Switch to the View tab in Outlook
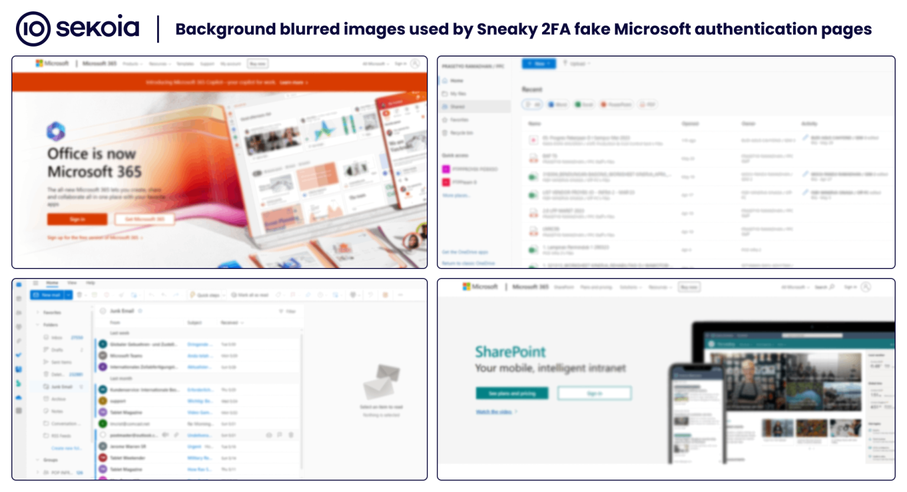 point(72,283)
